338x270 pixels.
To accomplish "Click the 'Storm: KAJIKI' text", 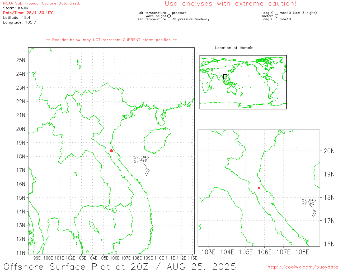I will [x=16, y=8].
